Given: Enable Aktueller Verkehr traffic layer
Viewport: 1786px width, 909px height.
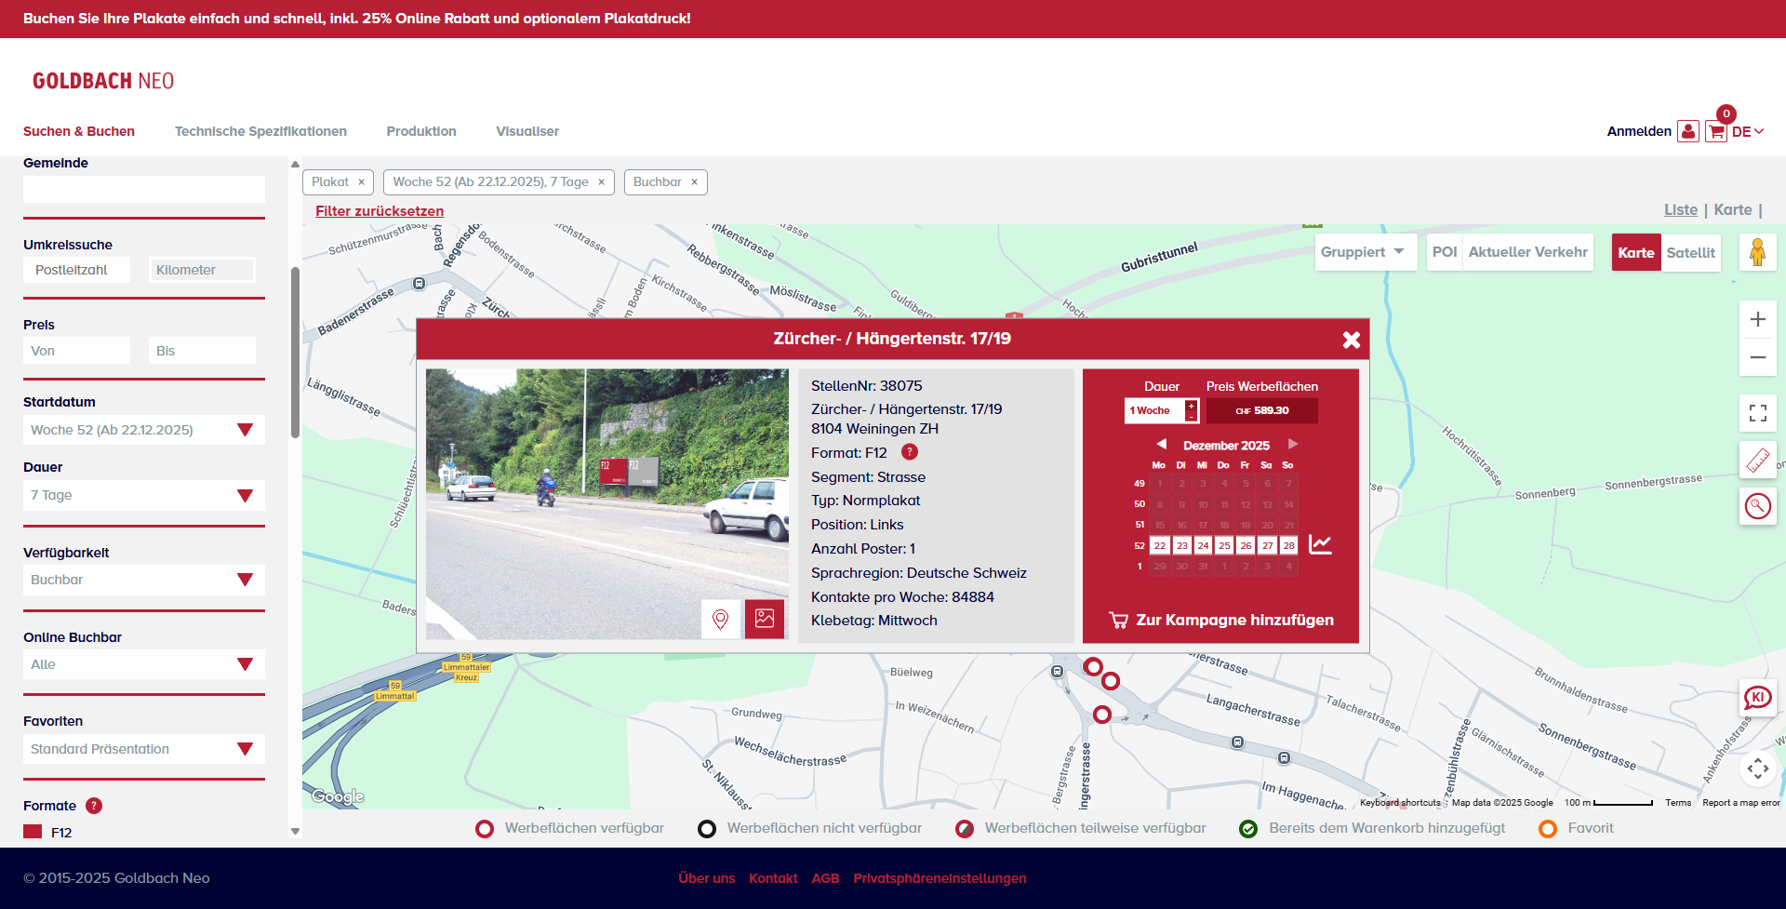Looking at the screenshot, I should coord(1527,252).
